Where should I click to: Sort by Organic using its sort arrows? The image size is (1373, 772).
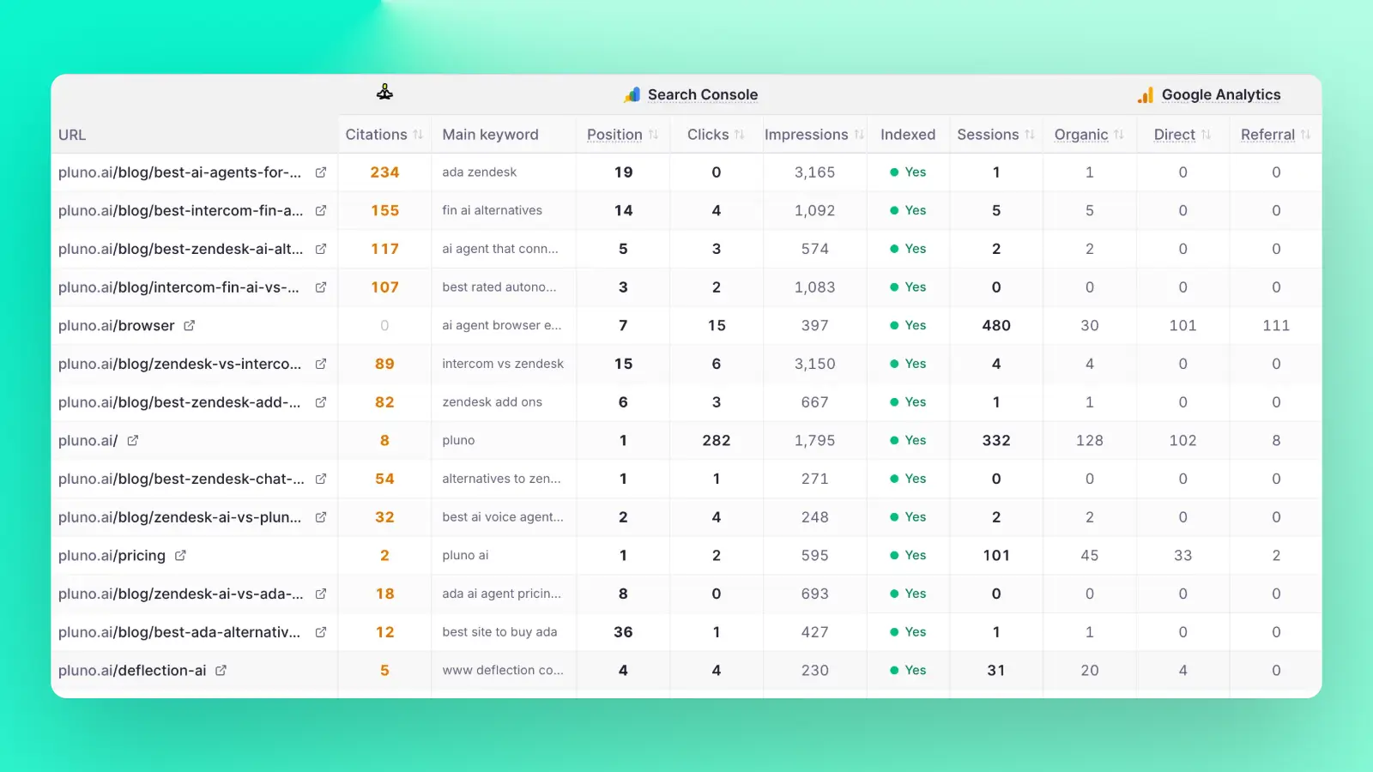[1118, 135]
